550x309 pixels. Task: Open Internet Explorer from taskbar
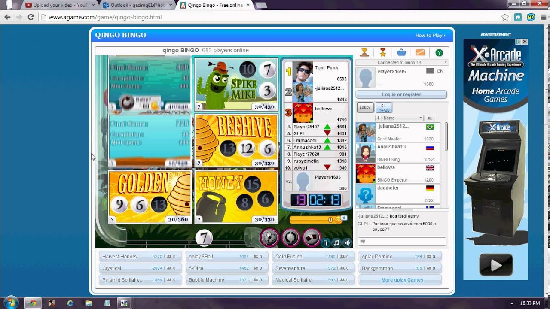70,303
